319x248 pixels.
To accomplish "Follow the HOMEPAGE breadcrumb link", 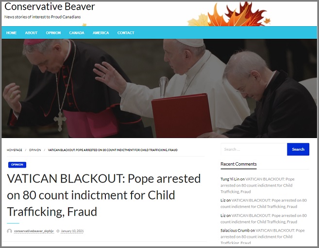I will click(15, 150).
